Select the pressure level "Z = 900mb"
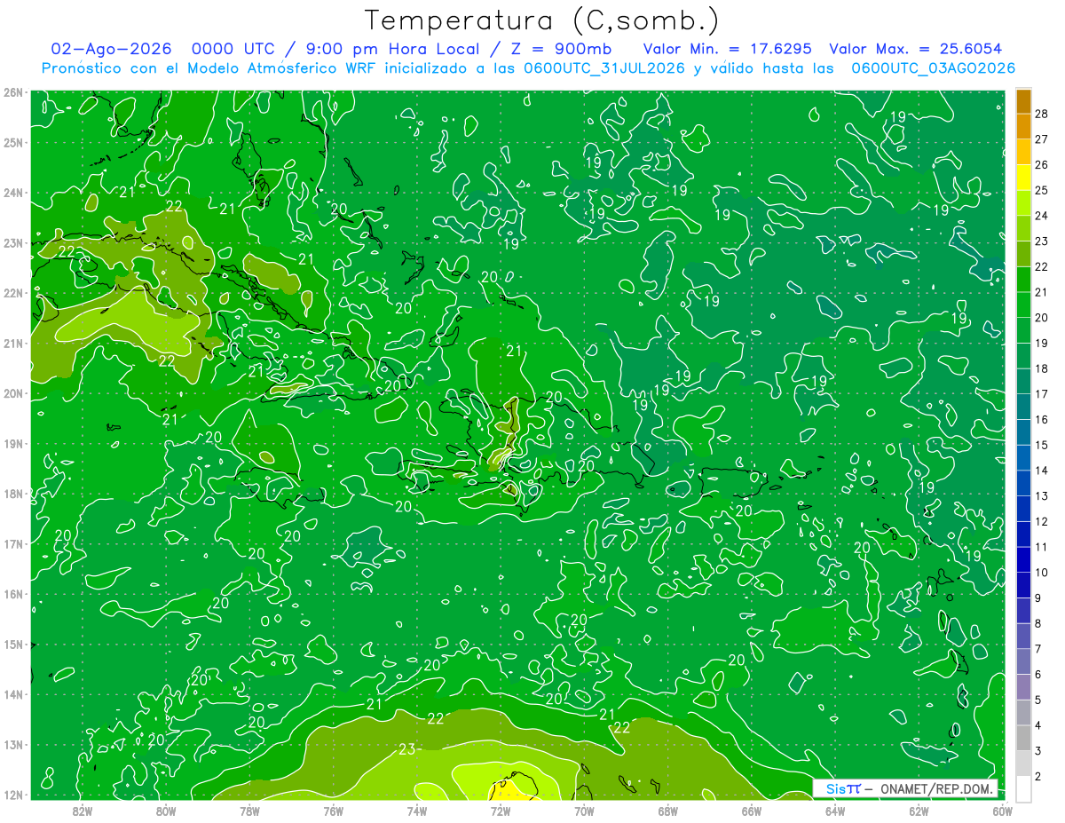 (x=560, y=49)
